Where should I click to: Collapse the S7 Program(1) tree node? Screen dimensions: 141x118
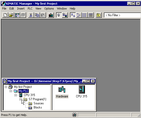[x=20, y=99]
